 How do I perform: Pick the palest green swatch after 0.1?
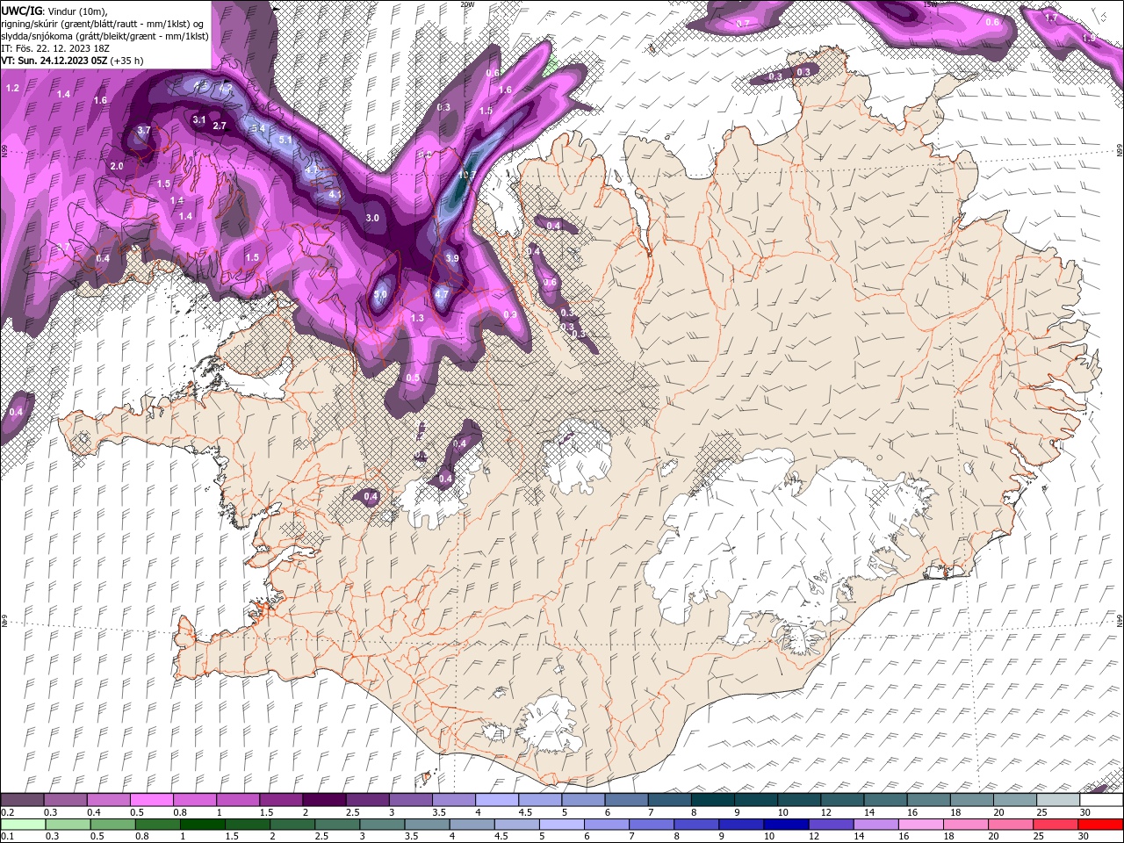23,825
